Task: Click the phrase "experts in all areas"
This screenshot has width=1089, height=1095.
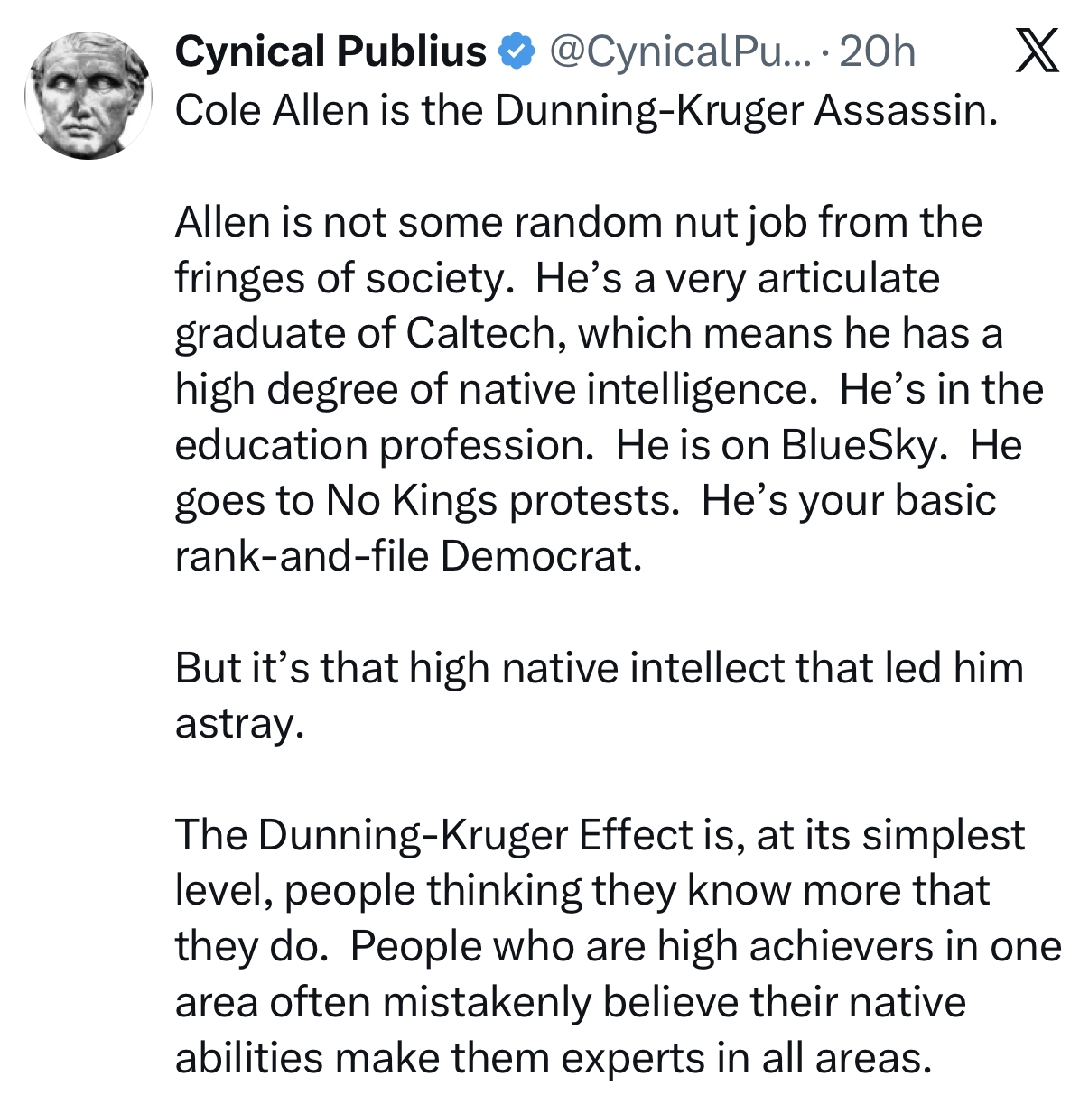Action: point(745,1058)
